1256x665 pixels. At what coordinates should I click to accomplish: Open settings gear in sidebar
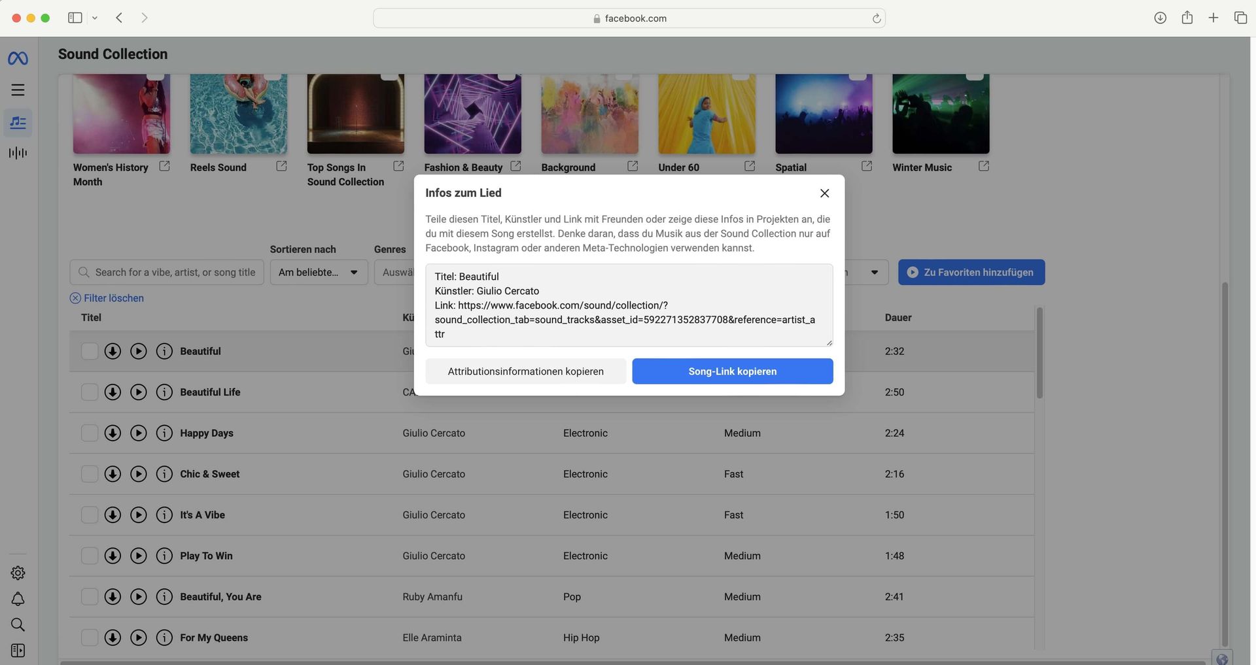(x=18, y=573)
